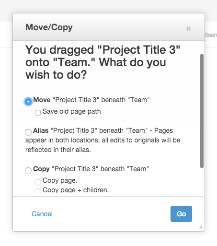217x246 pixels.
Task: Select the Move radio button
Action: point(28,102)
